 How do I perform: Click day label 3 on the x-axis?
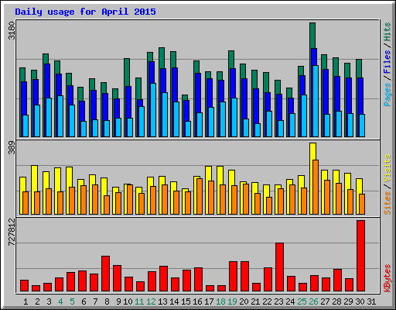click(49, 301)
